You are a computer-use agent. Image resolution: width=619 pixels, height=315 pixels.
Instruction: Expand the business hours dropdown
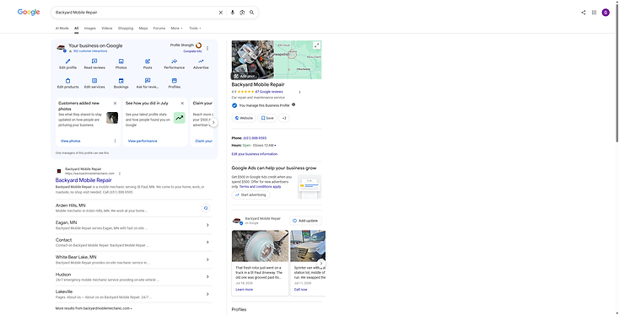tap(275, 146)
